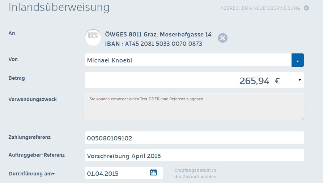Click the Auftraggeber-Referenz field Vorschreibung April 2015
The width and height of the screenshot is (323, 183).
(194, 155)
